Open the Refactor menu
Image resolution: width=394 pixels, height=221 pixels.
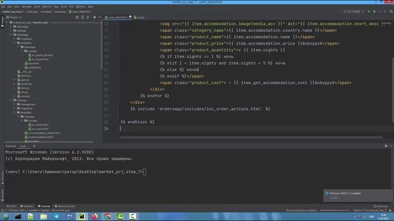point(47,7)
